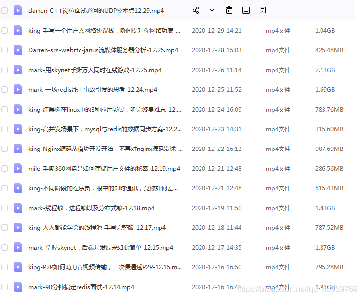Tick checkbox for king-高并发场景下 mysql file
The image size is (362, 298).
point(4,129)
